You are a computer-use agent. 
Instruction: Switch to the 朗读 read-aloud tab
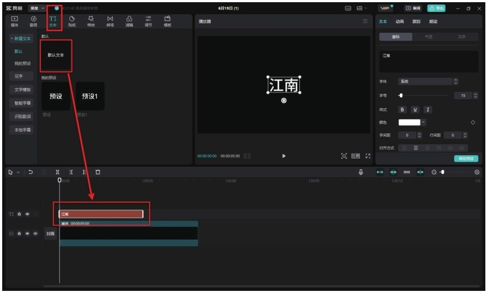(x=433, y=21)
